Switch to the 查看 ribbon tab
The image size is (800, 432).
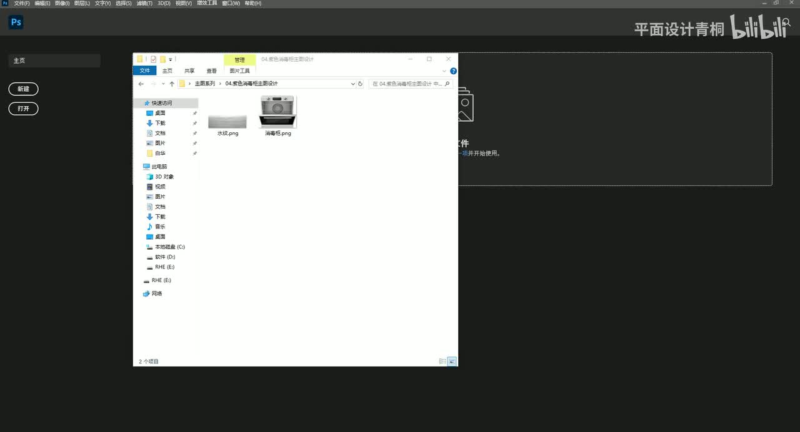pyautogui.click(x=212, y=71)
